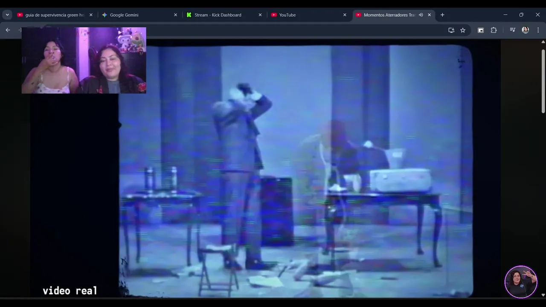Open the Chrome profile avatar
546x307 pixels.
point(525,30)
